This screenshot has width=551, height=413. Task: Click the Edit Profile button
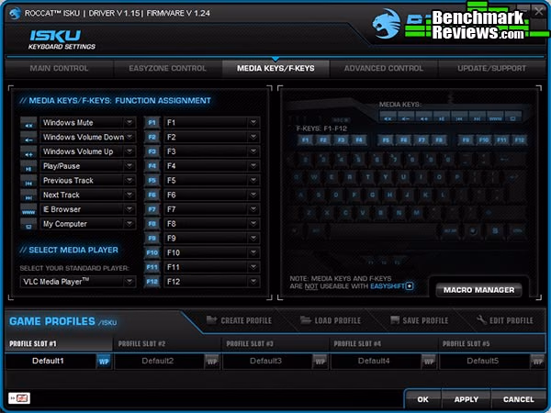click(504, 320)
